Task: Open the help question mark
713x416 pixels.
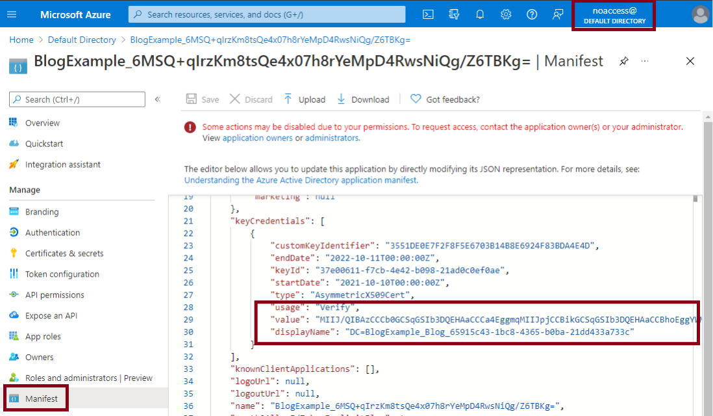Action: coord(532,14)
